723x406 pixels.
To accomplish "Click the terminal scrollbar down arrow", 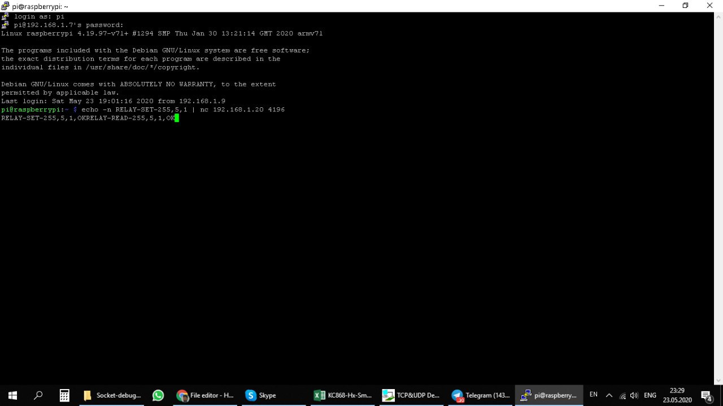I will [x=718, y=381].
